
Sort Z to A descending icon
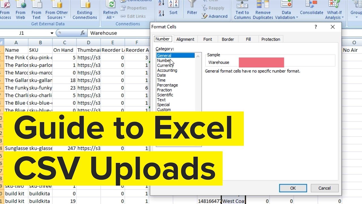(161, 13)
